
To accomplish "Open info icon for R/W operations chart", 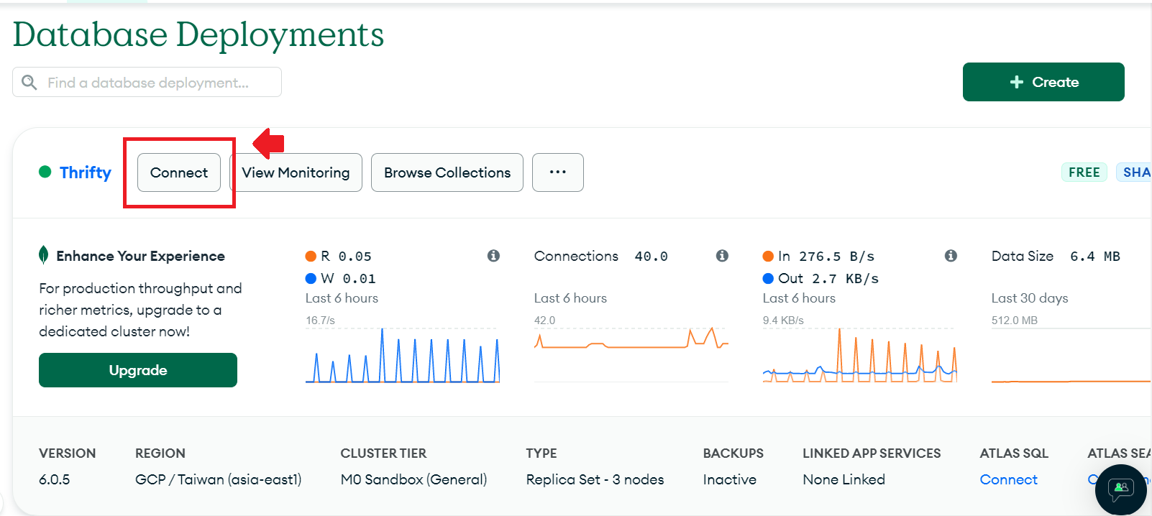I will [x=493, y=256].
